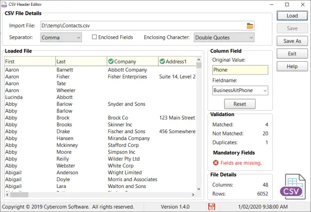Image resolution: width=311 pixels, height=212 pixels.
Task: Select the Snyder and Sons cell
Action: tap(127, 104)
